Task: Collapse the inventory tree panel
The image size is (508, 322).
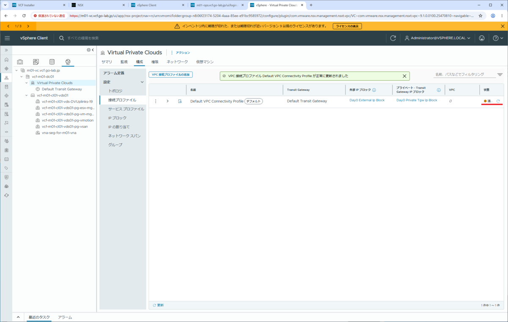Action: coord(93,50)
